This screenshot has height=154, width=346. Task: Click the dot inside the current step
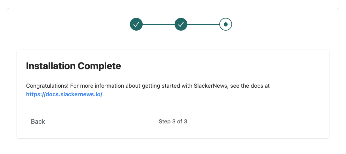tap(226, 24)
